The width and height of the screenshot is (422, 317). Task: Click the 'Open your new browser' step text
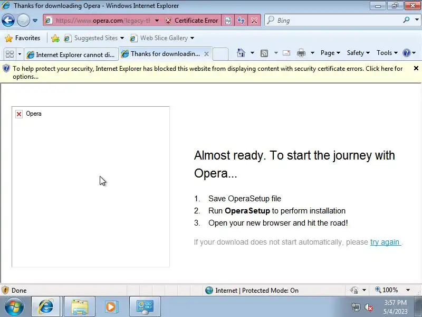click(278, 223)
